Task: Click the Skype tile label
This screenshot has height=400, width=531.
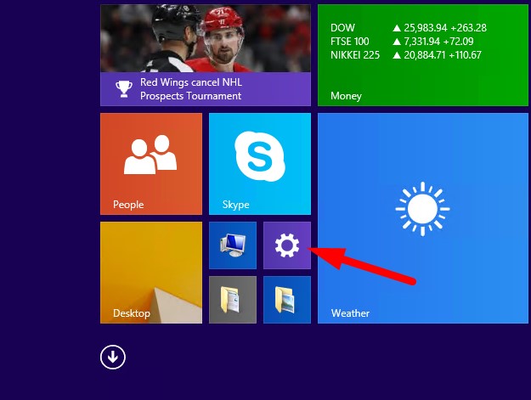Action: point(235,205)
